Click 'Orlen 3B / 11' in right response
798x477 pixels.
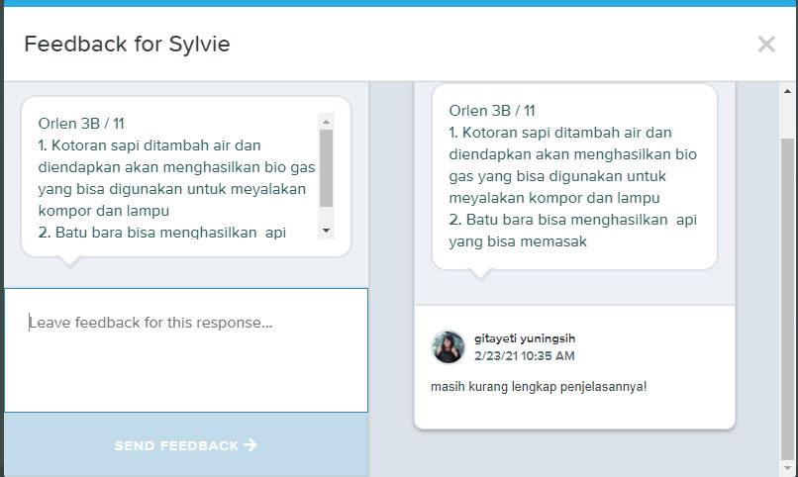[492, 111]
